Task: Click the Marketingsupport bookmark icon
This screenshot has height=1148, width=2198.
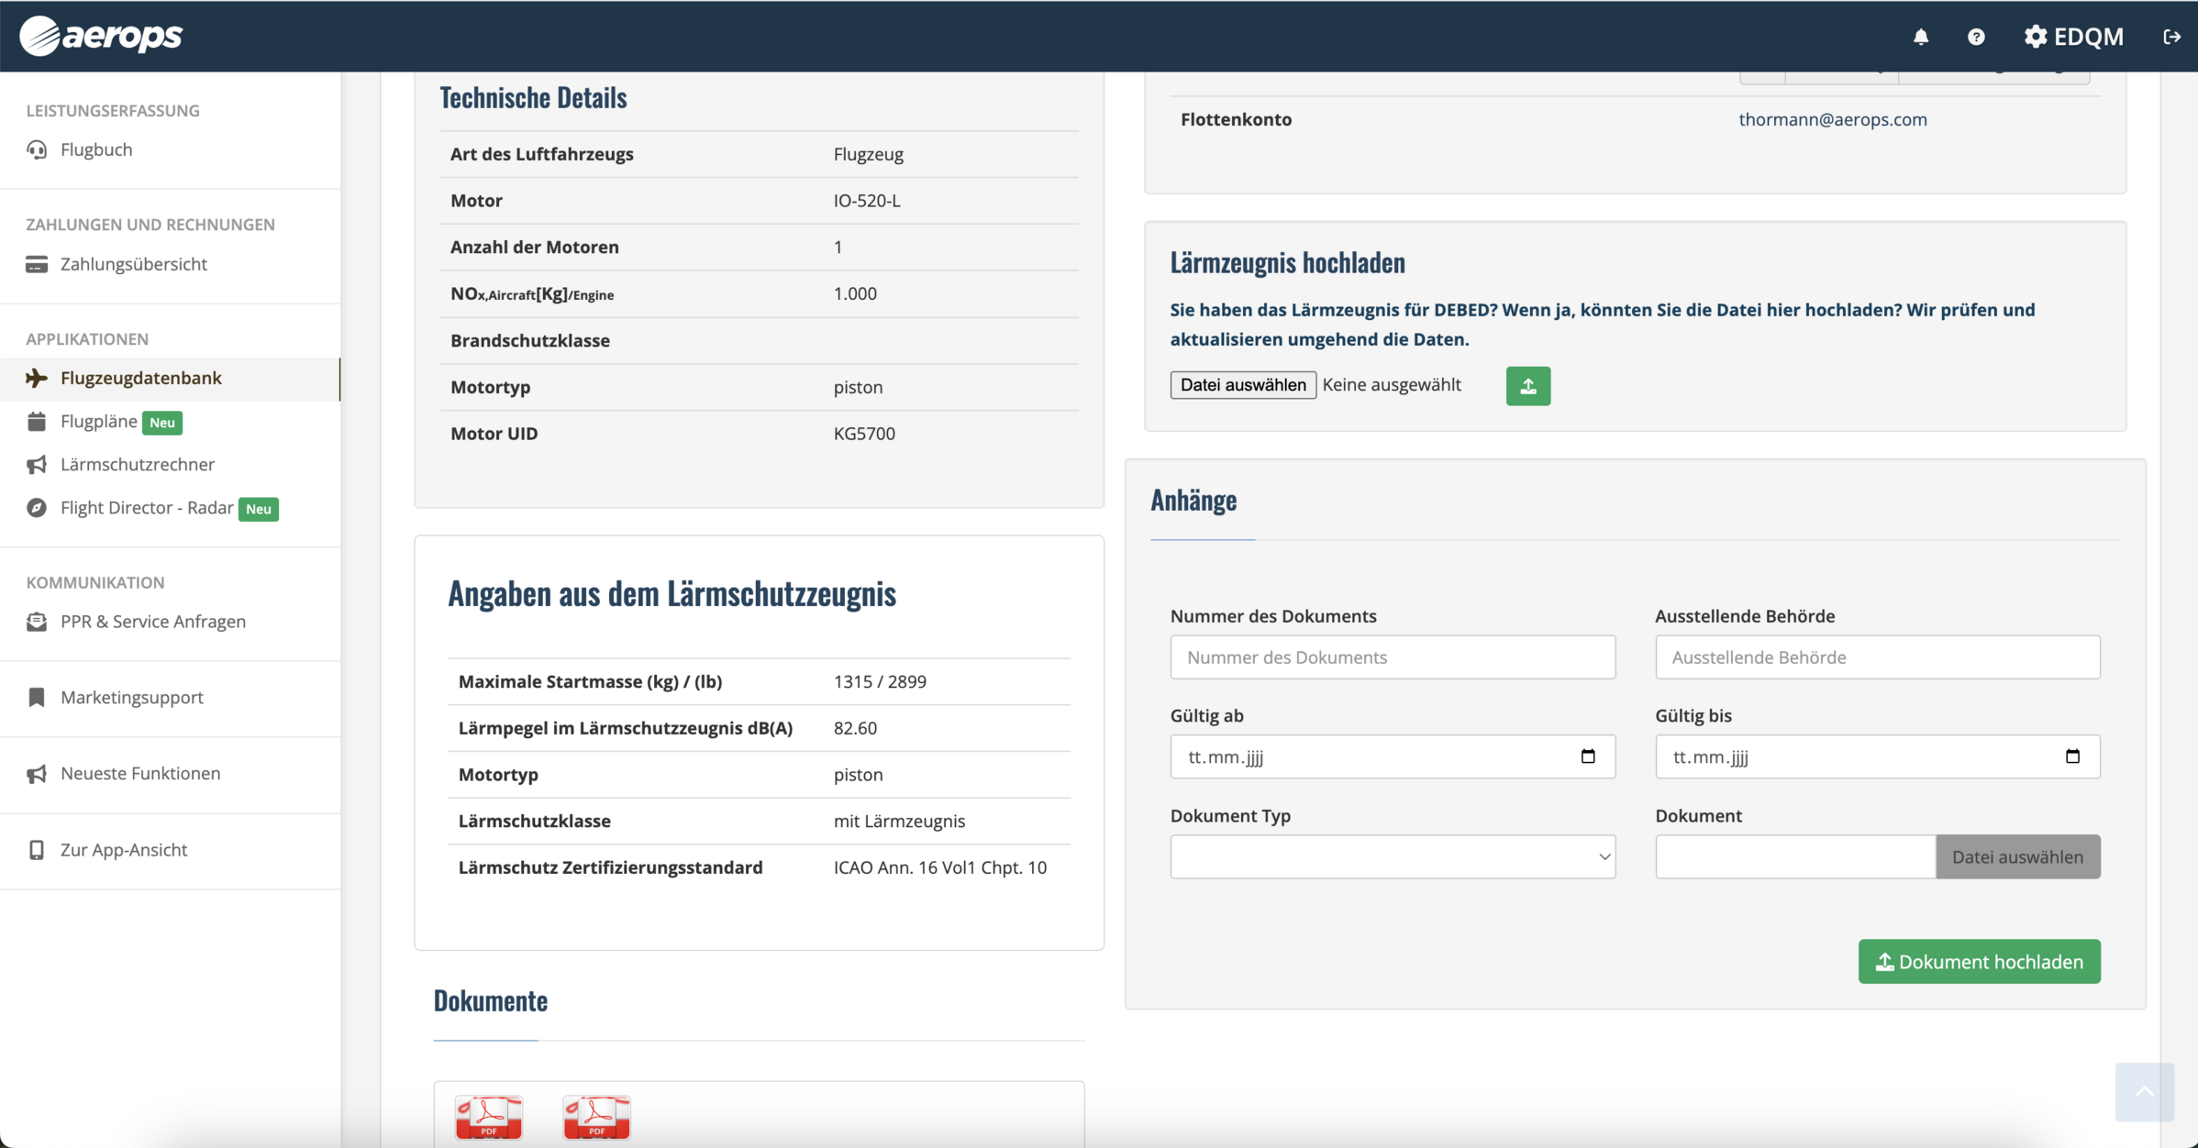Action: [37, 698]
